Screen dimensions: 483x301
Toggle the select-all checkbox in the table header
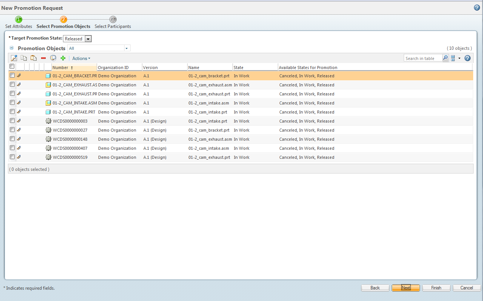(x=12, y=66)
